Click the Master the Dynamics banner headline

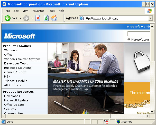tap(86, 81)
